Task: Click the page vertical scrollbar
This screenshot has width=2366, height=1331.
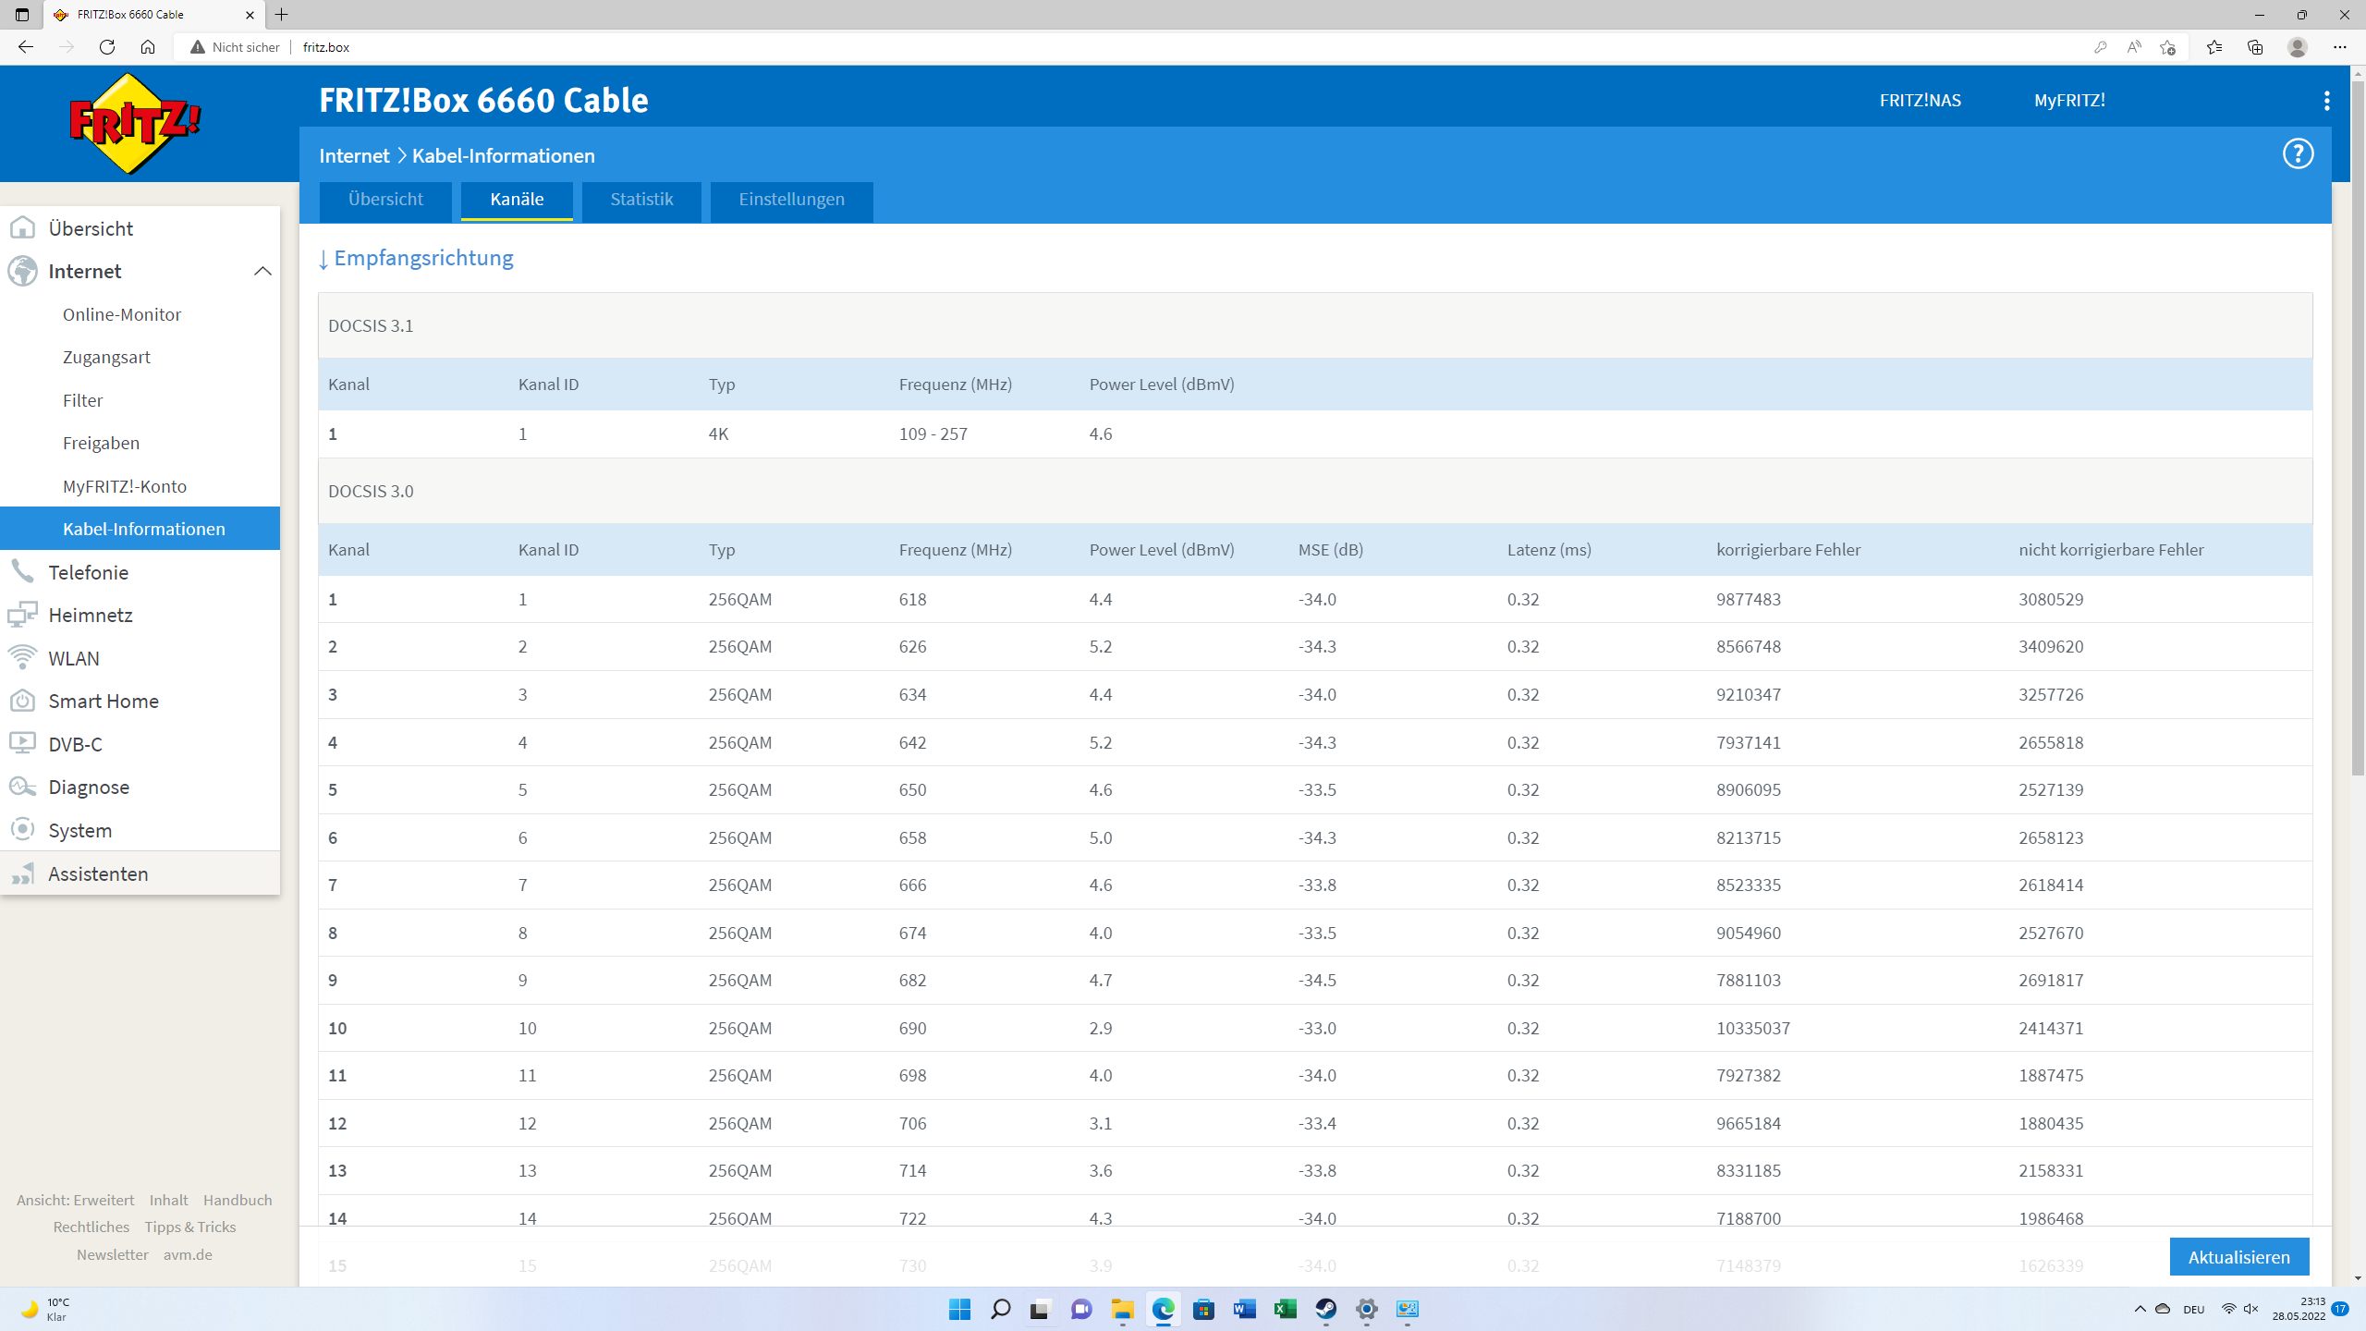Action: [2358, 427]
